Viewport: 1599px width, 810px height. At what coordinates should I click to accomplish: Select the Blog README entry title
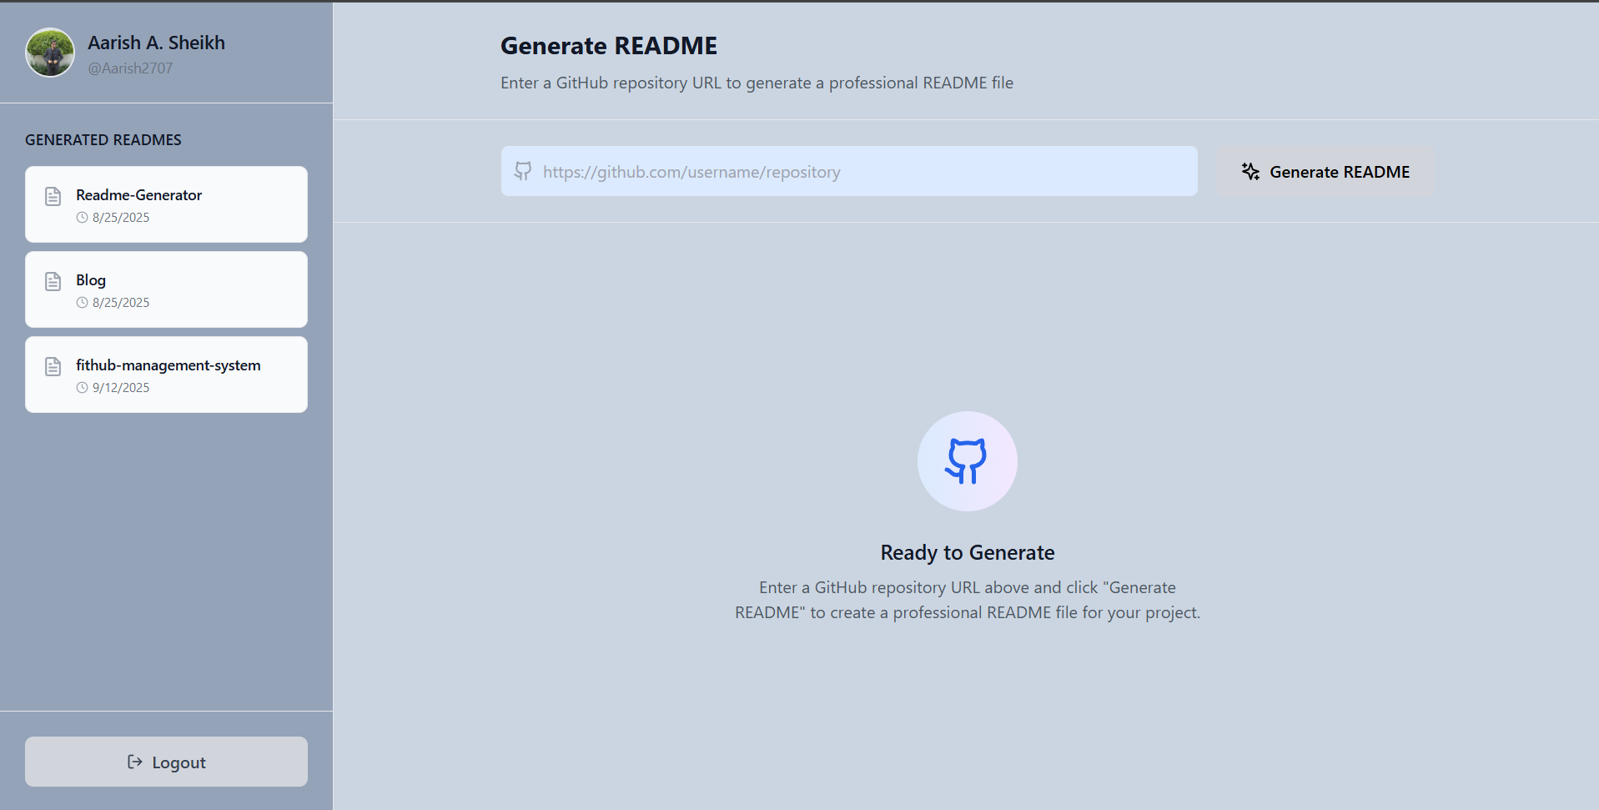[x=91, y=280]
